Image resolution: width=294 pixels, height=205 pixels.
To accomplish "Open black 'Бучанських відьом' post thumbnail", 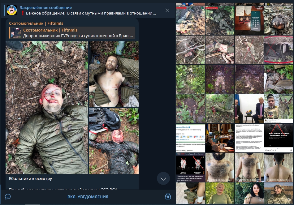I will tap(279, 138).
